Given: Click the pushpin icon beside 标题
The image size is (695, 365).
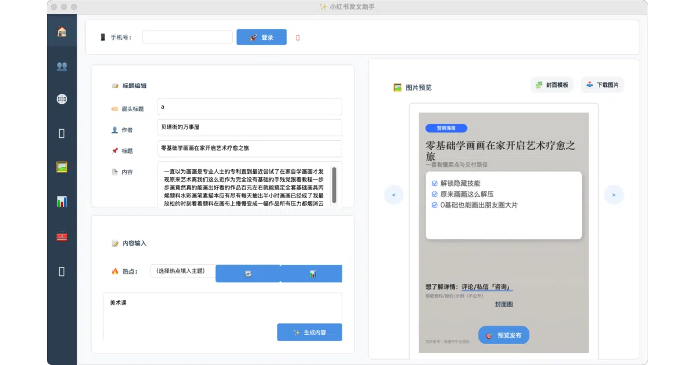Looking at the screenshot, I should 115,151.
